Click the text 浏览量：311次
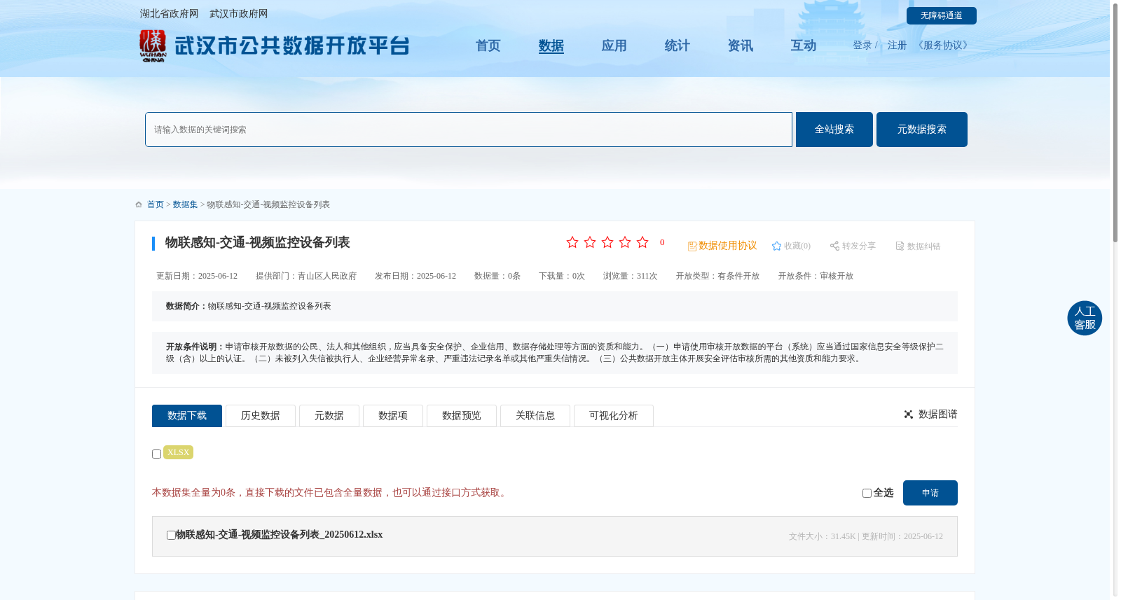The width and height of the screenshot is (1121, 600). click(x=631, y=276)
